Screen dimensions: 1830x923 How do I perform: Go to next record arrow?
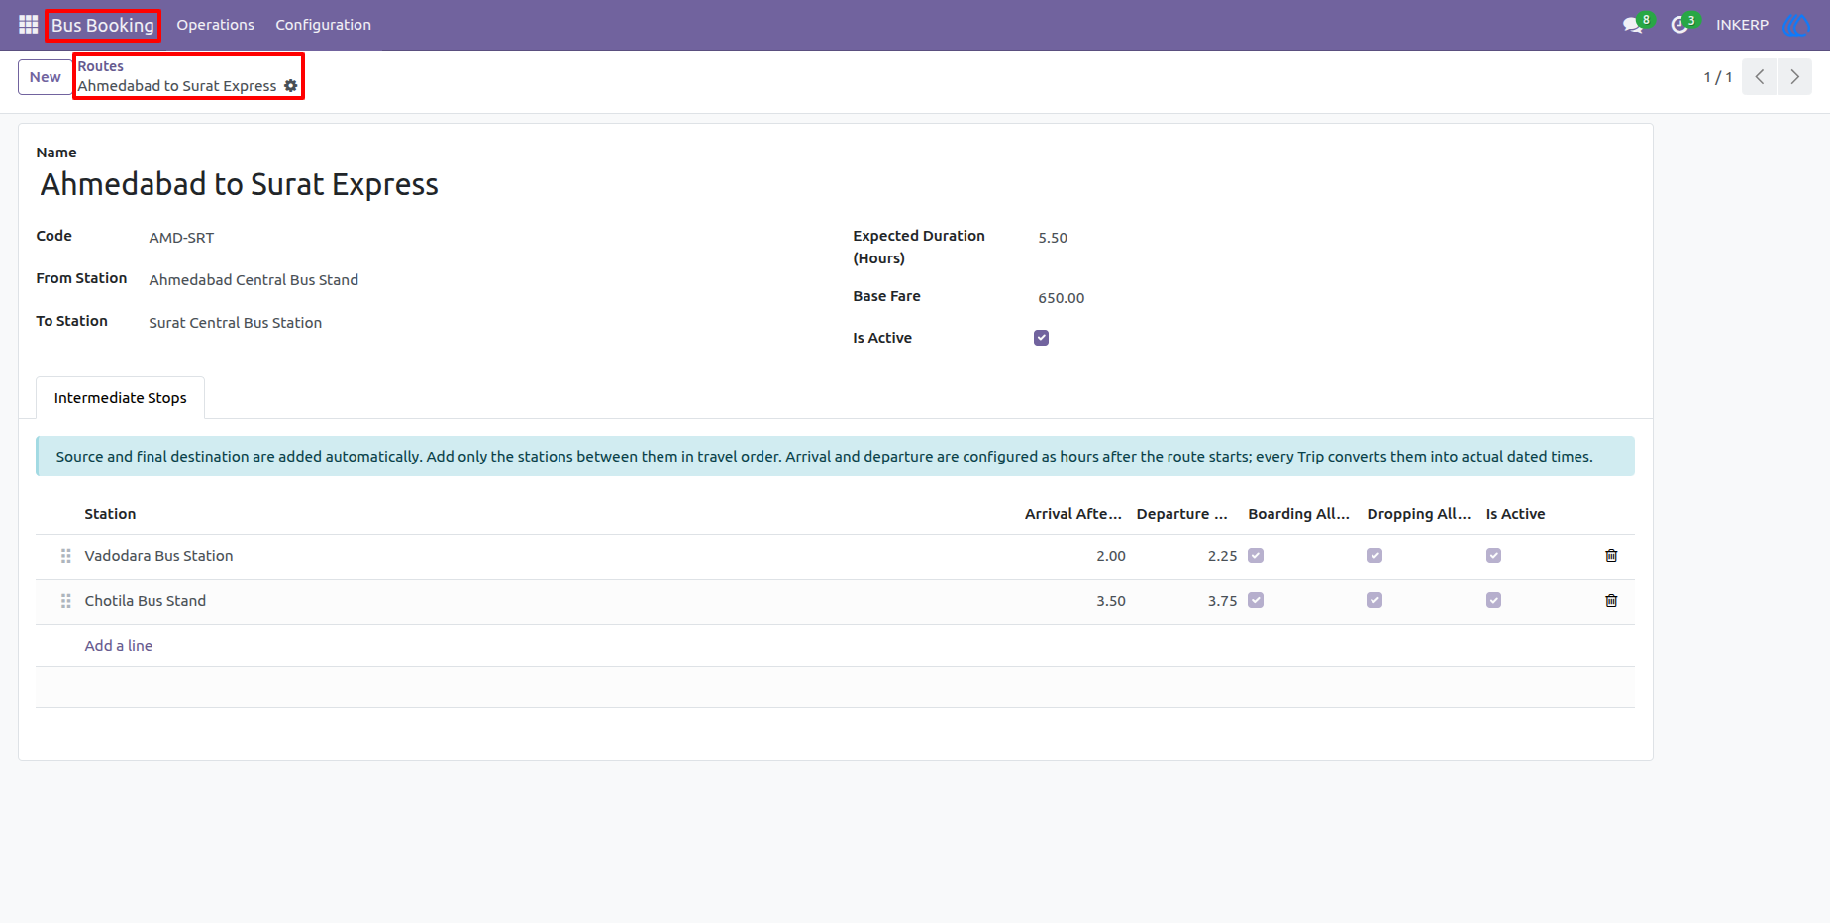point(1794,77)
